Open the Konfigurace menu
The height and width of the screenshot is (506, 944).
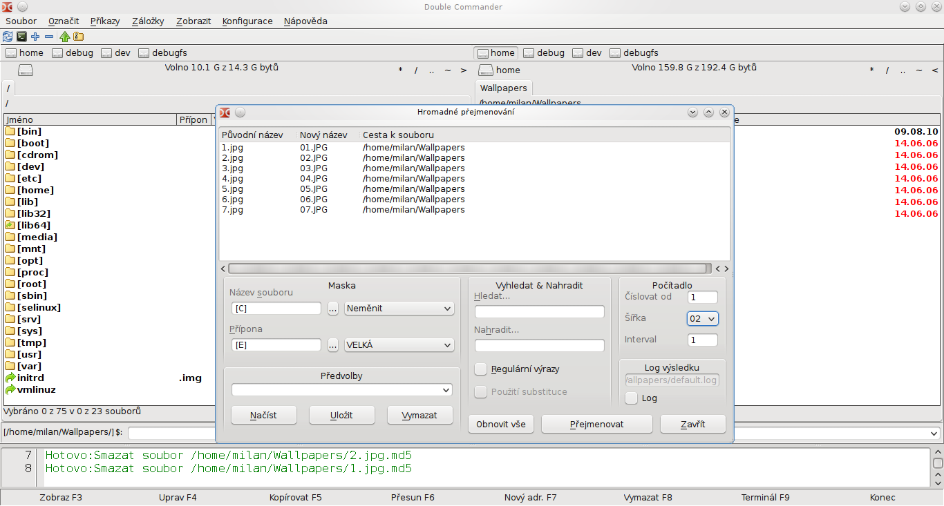[247, 21]
